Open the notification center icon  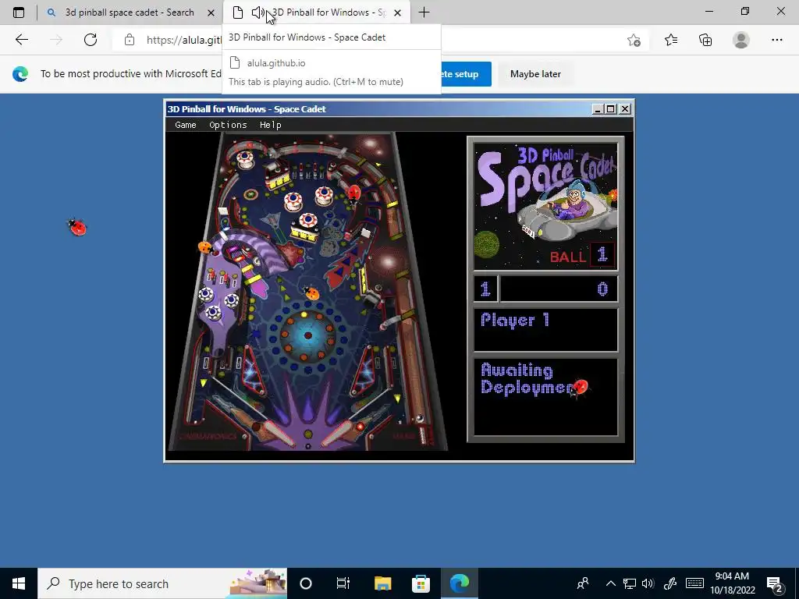(x=775, y=583)
